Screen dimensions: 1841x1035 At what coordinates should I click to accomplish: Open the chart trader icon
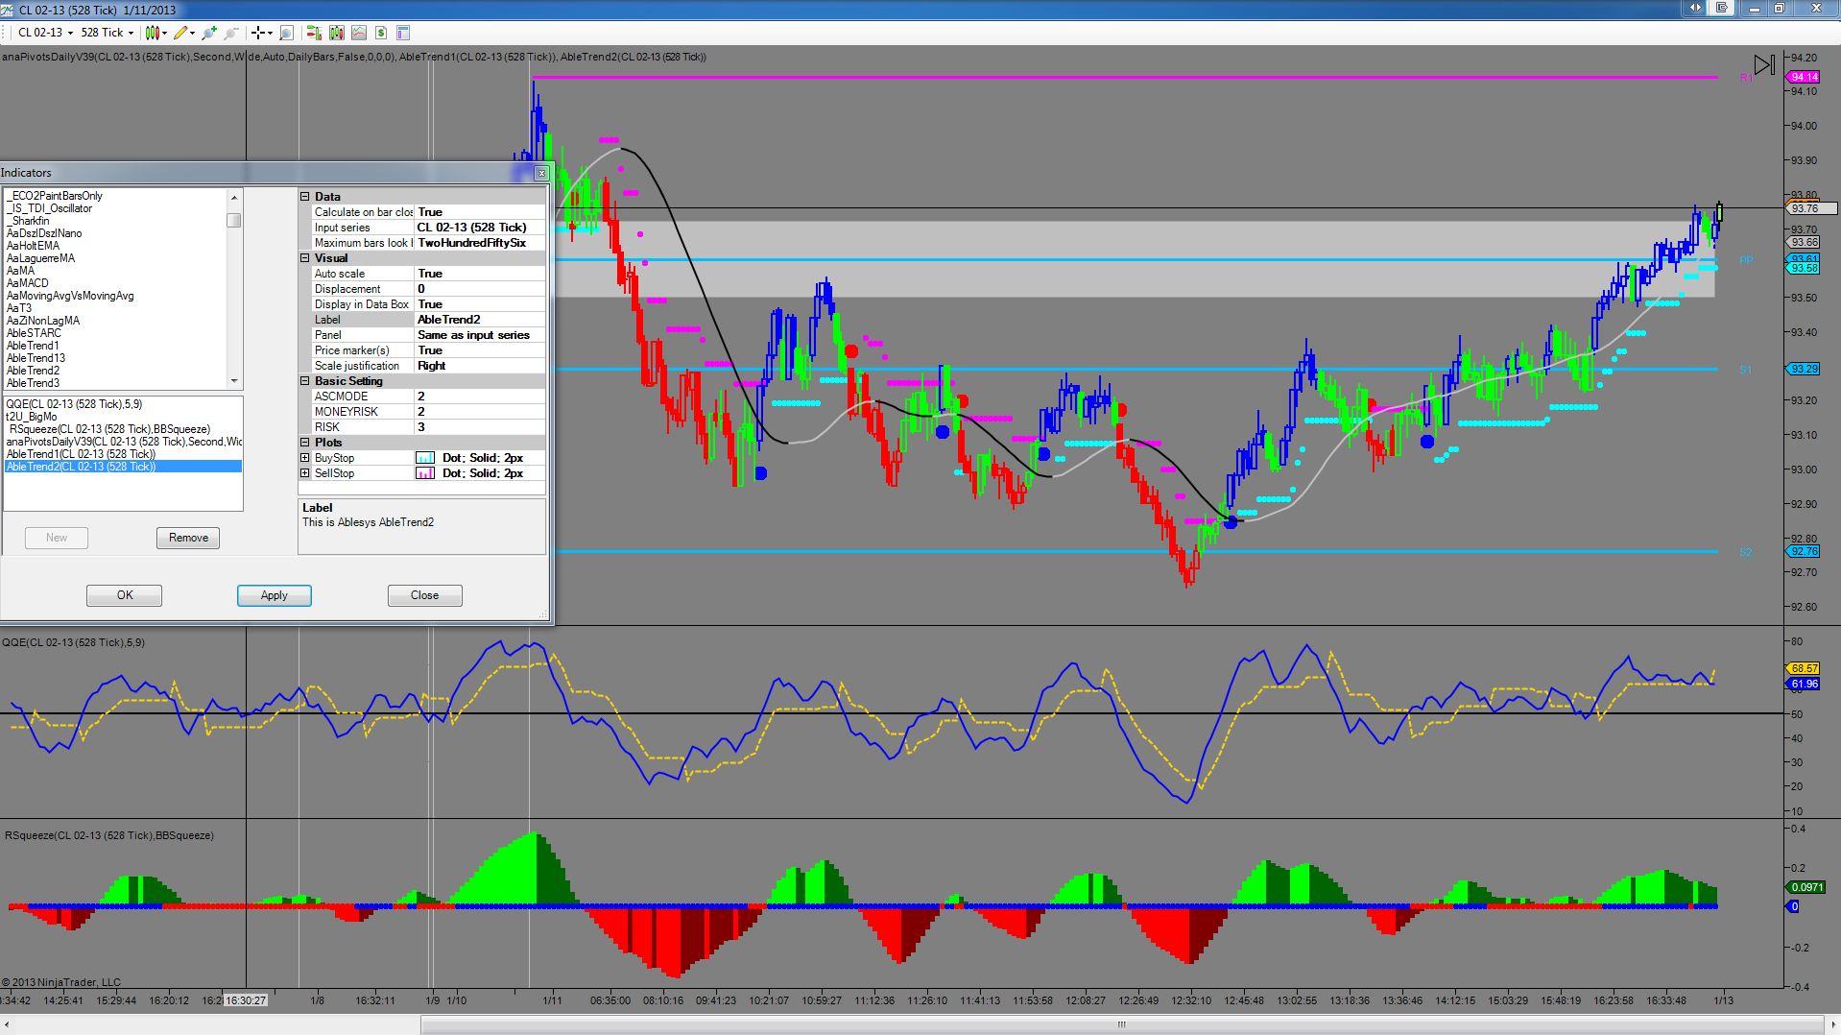tap(314, 33)
